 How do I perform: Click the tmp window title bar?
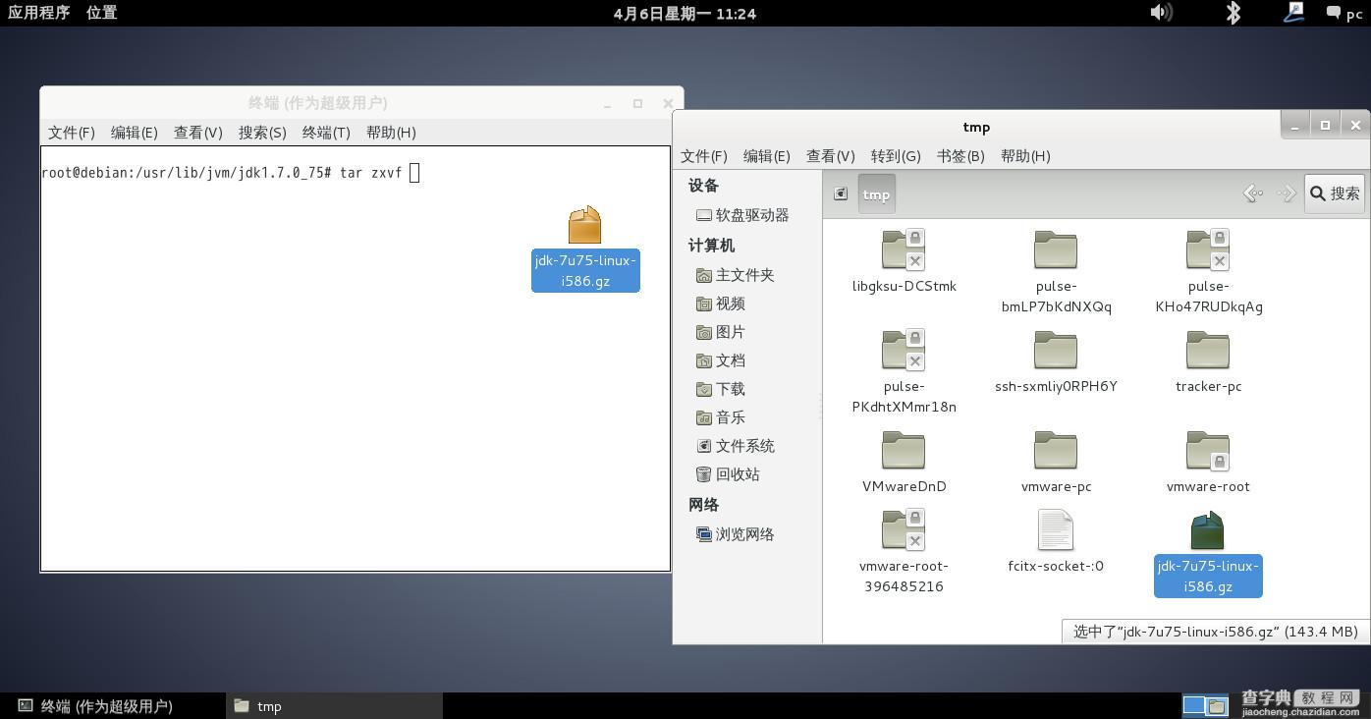(x=976, y=127)
